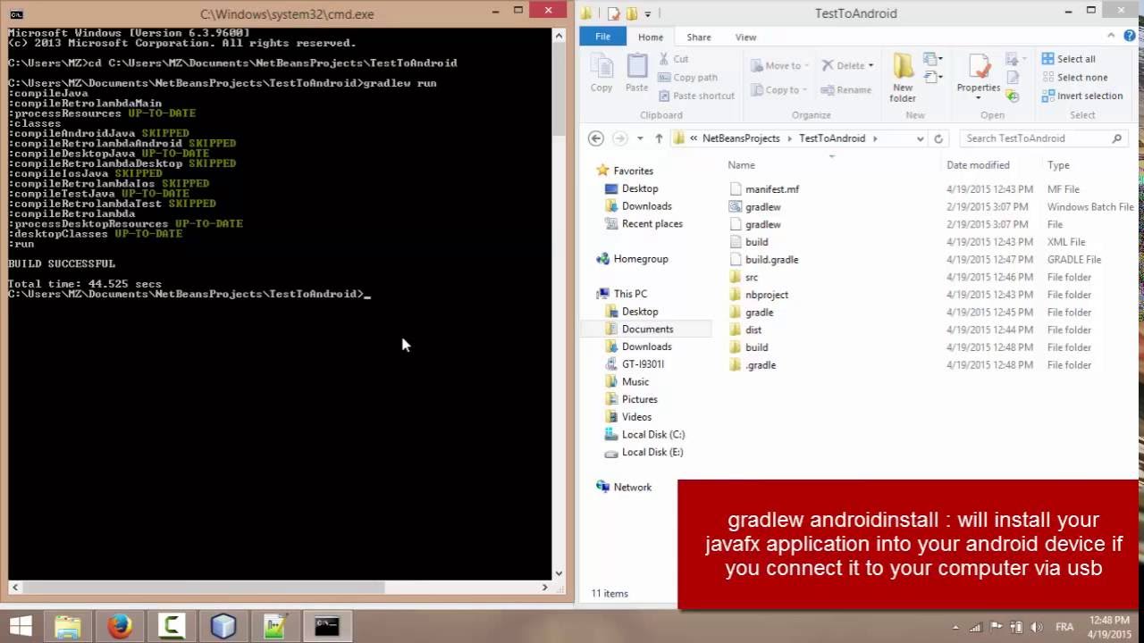This screenshot has height=643, width=1144.
Task: Sort files by Name column header
Action: coord(741,165)
